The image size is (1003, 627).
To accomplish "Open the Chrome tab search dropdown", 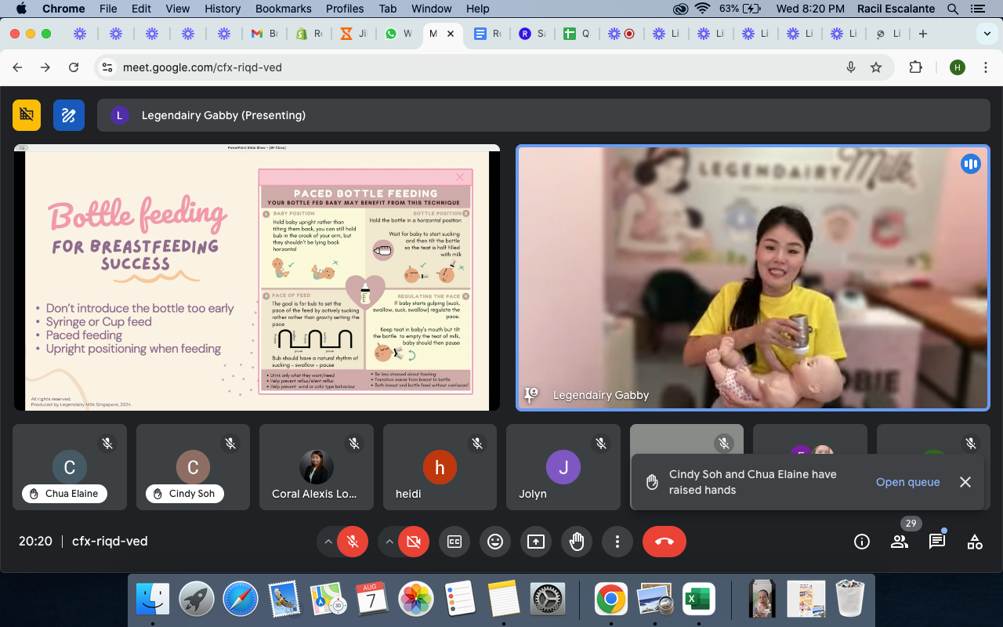I will coord(986,34).
